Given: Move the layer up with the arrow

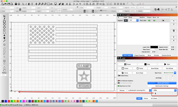Looking at the screenshot, I should coord(174,21).
